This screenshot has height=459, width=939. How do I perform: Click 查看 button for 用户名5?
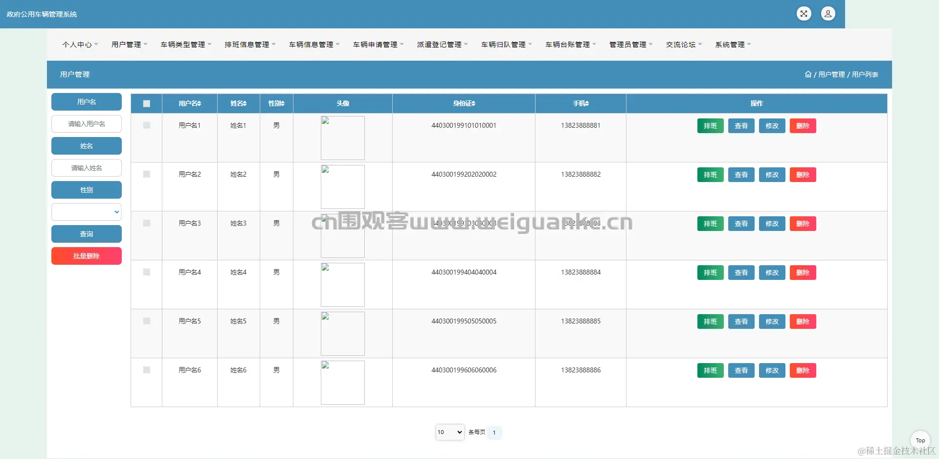741,321
